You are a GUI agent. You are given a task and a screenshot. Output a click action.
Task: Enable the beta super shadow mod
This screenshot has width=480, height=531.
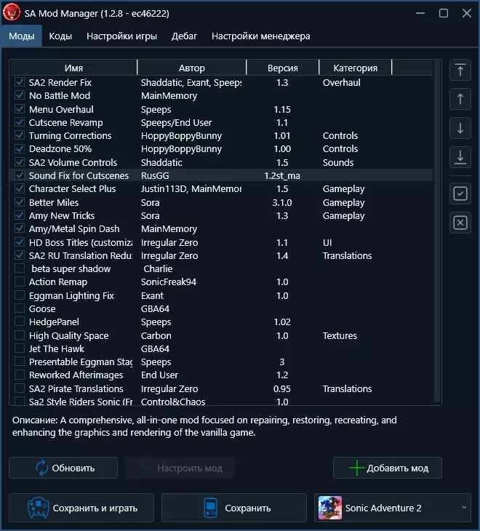tap(20, 268)
